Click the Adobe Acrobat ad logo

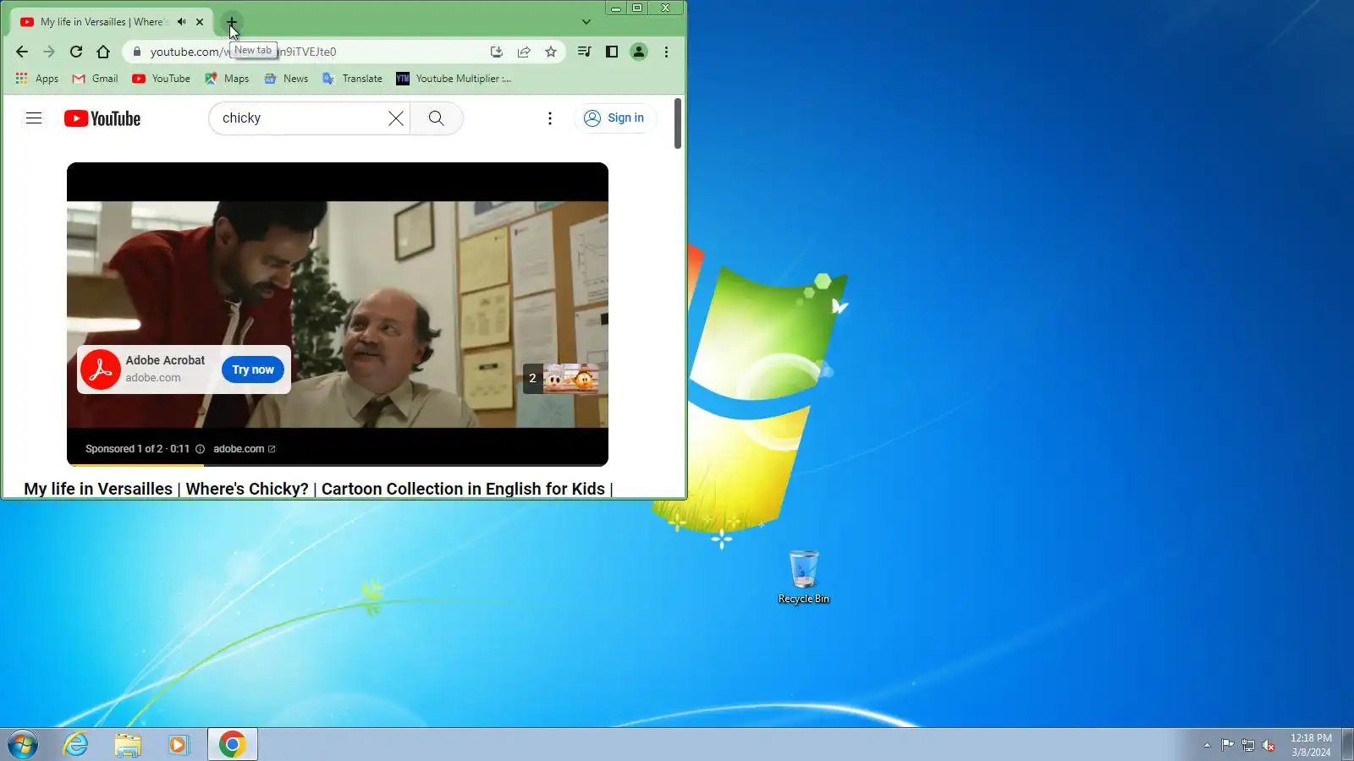pos(101,370)
